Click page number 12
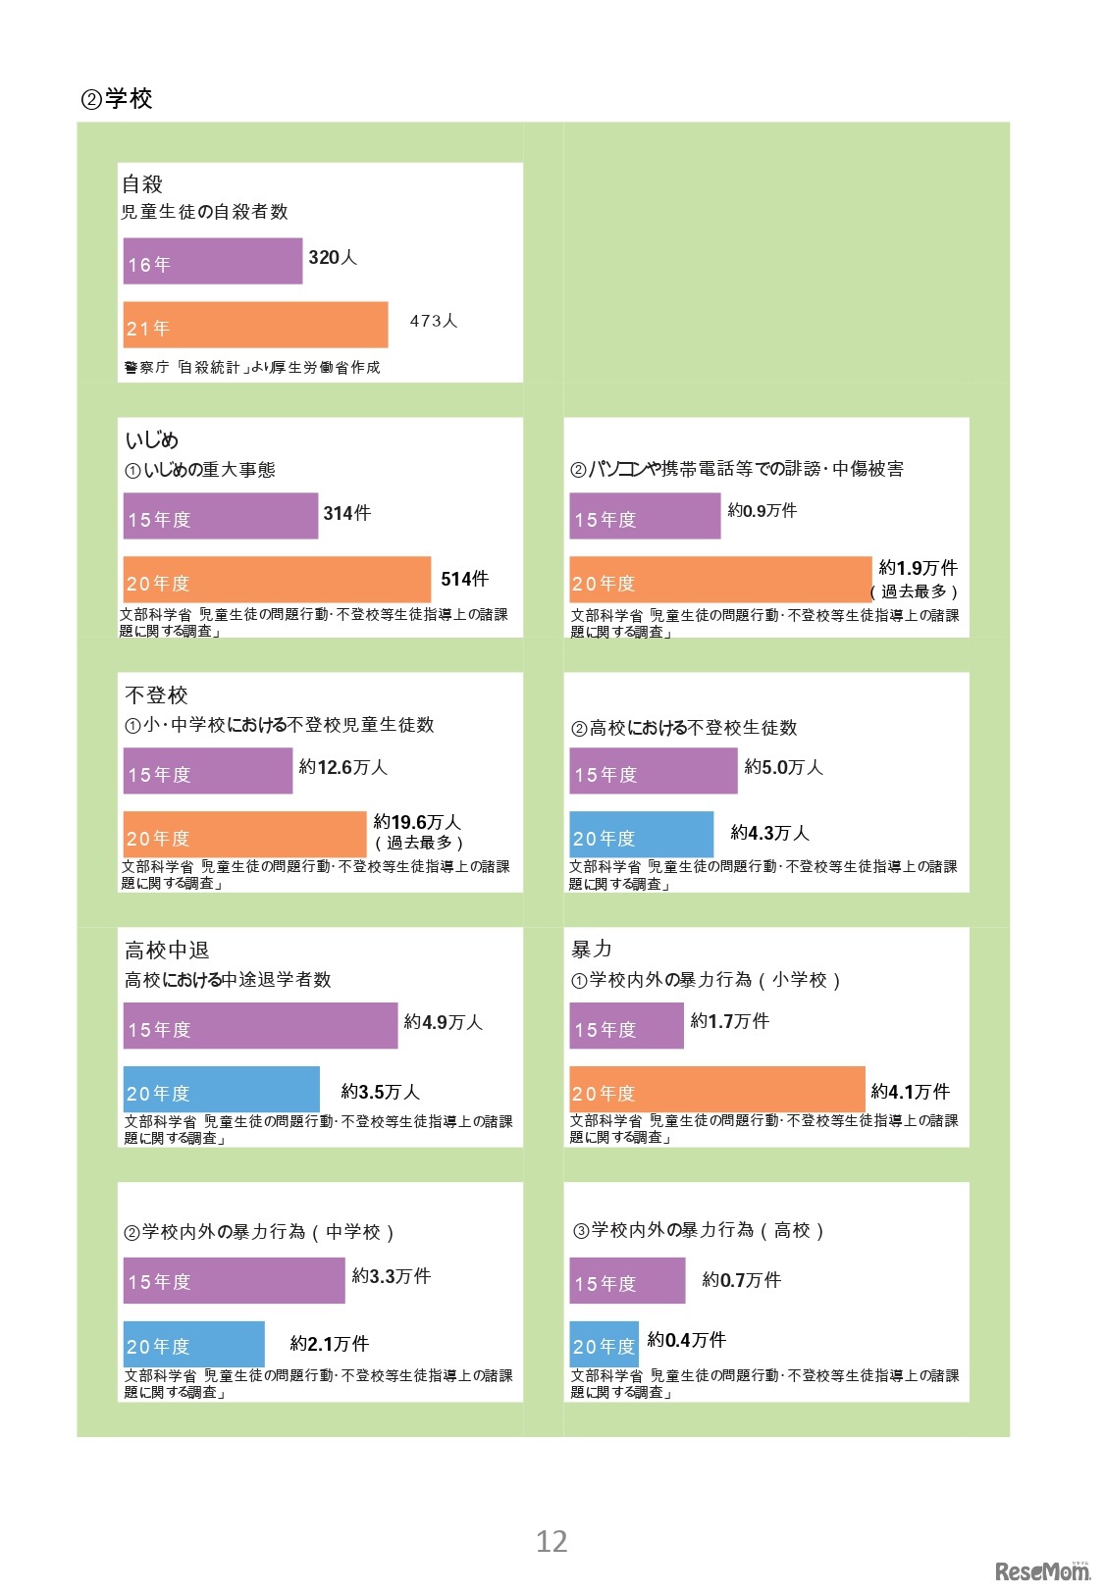The image size is (1104, 1594). point(552,1541)
